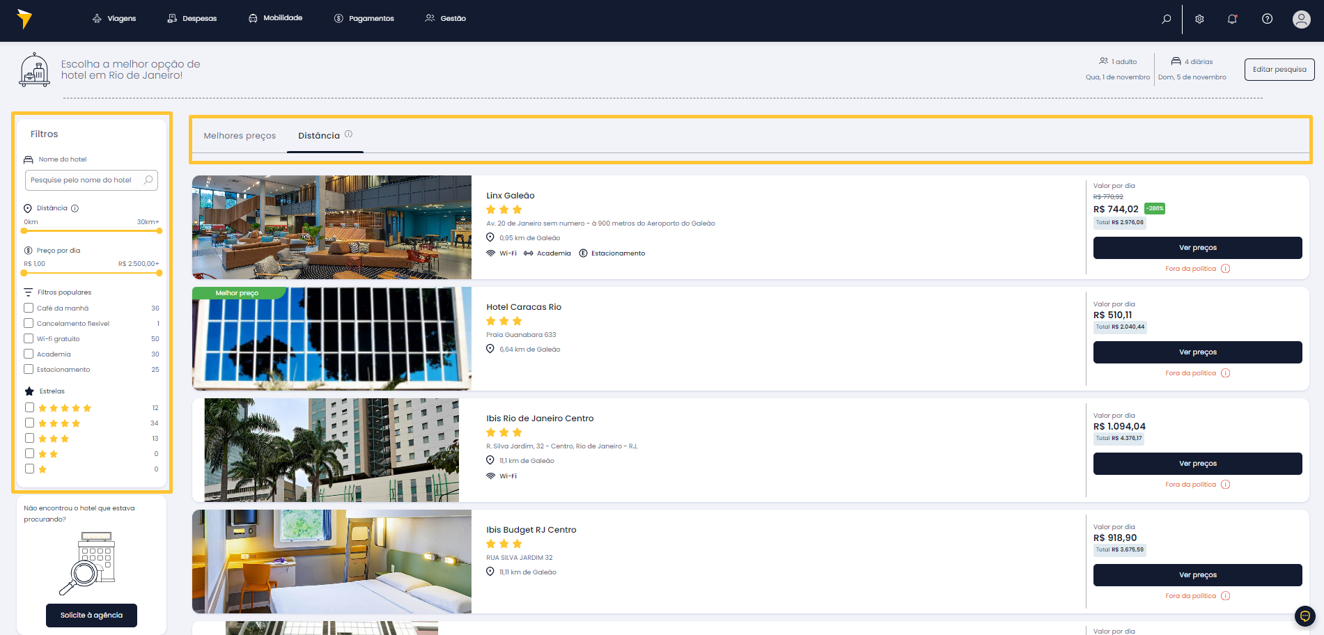Open Despesas menu
Image resolution: width=1324 pixels, height=635 pixels.
[192, 19]
